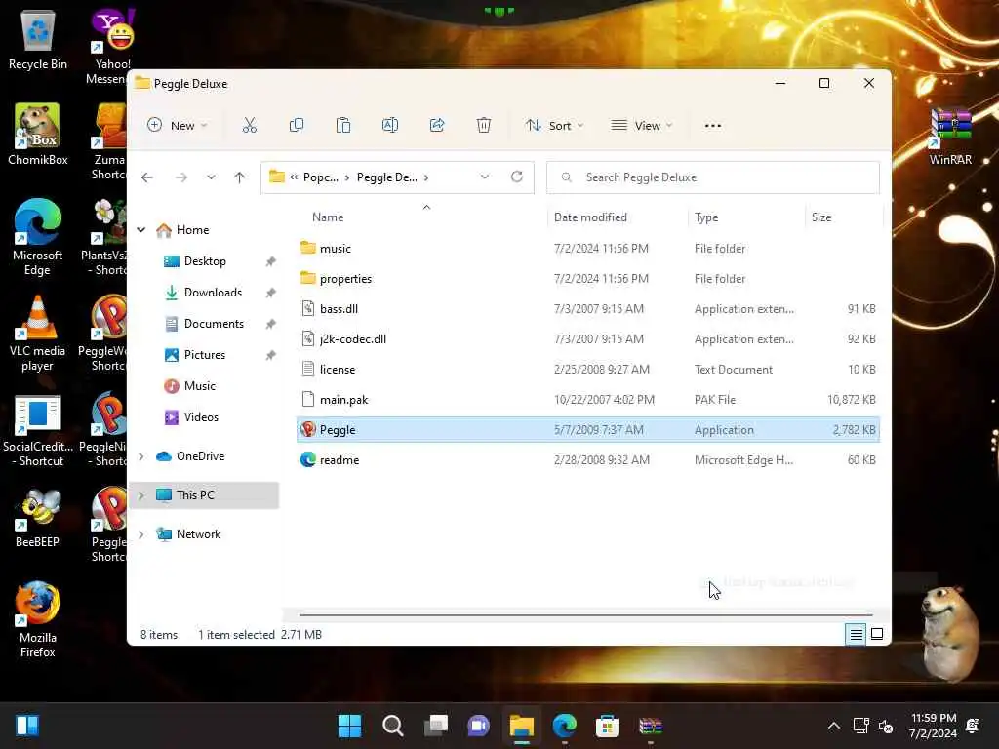Expand This PC tree node
Image resolution: width=999 pixels, height=749 pixels.
[x=141, y=494]
